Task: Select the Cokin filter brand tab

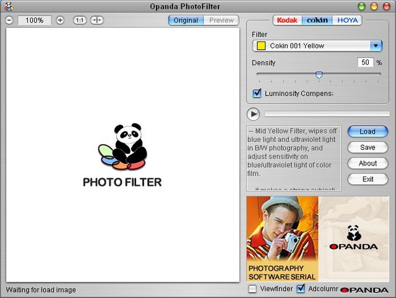Action: pos(317,20)
